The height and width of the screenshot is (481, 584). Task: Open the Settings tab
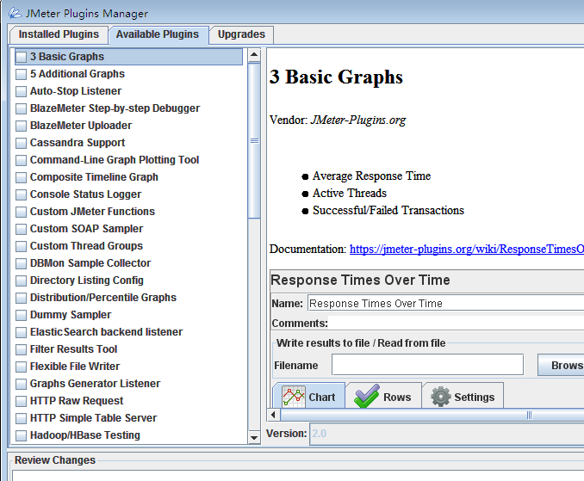463,396
